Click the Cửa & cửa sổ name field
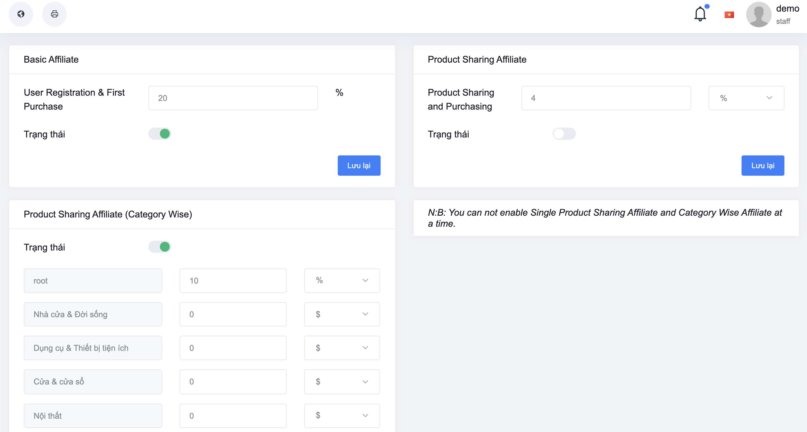The width and height of the screenshot is (807, 432). coord(93,382)
